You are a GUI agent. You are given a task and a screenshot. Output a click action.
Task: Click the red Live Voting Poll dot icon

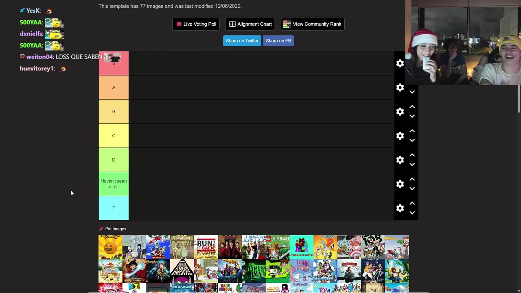pos(179,24)
